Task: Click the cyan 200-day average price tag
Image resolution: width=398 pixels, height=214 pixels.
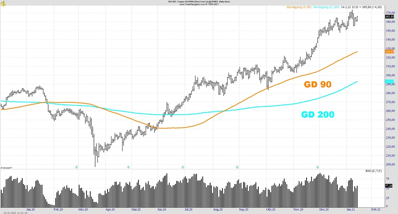Action: 390,81
